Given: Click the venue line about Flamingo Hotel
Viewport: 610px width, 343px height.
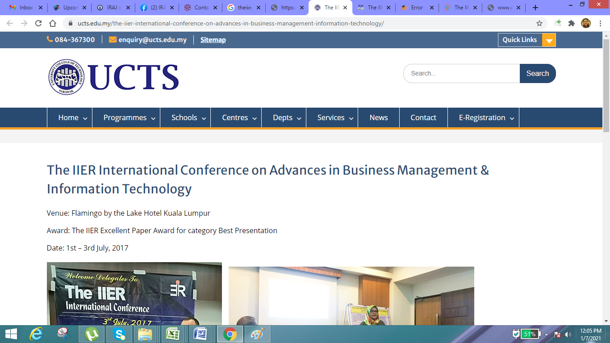Looking at the screenshot, I should (x=129, y=213).
